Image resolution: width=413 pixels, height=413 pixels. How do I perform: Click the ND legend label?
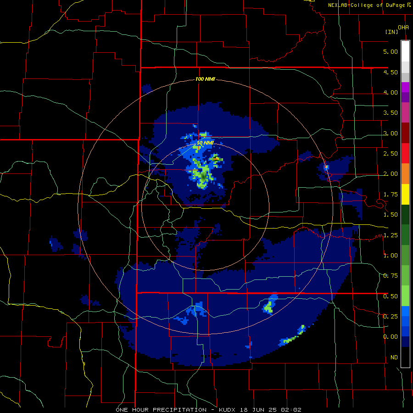click(x=394, y=357)
